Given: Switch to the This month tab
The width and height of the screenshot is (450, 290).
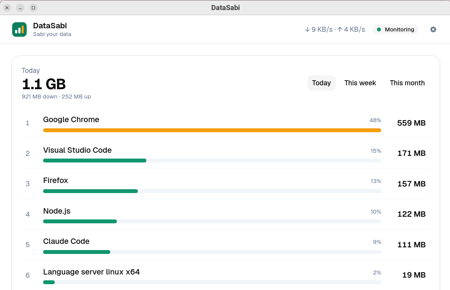Looking at the screenshot, I should click(407, 83).
